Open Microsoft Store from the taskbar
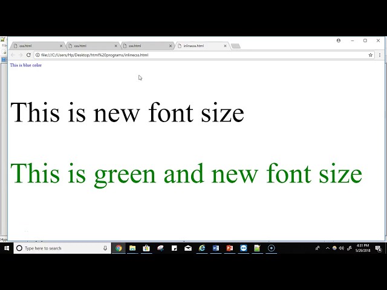This screenshot has width=387, height=290. (x=146, y=248)
